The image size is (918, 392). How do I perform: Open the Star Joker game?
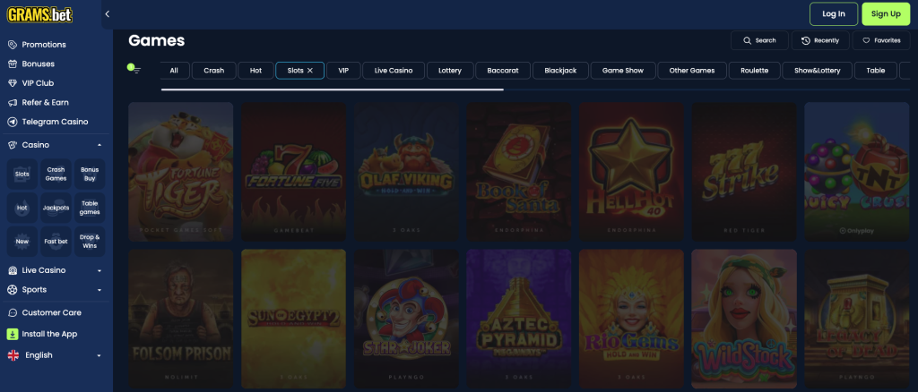[x=406, y=319]
